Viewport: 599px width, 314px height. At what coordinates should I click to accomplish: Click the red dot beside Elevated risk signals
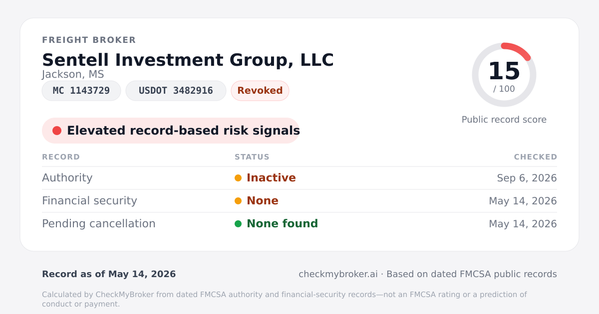click(57, 131)
